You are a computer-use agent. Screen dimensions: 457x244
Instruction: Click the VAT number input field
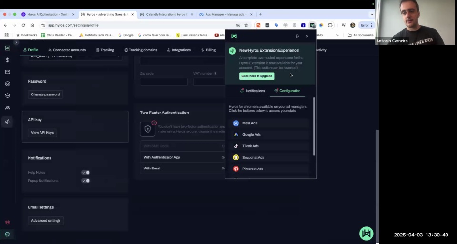click(x=209, y=82)
